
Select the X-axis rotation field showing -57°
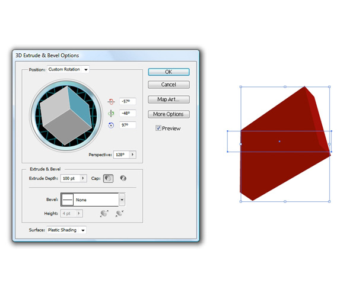tap(128, 101)
